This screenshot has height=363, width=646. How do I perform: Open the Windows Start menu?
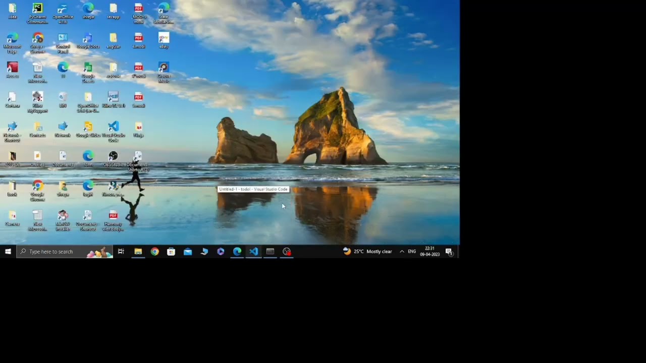[x=8, y=252]
